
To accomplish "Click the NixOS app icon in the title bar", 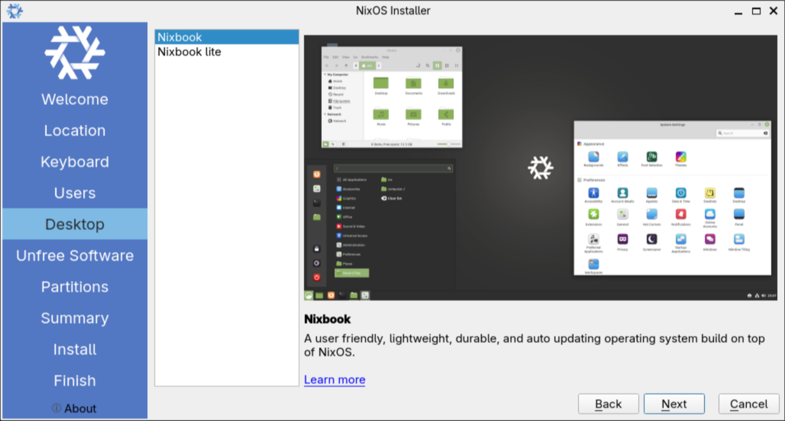I will point(14,10).
